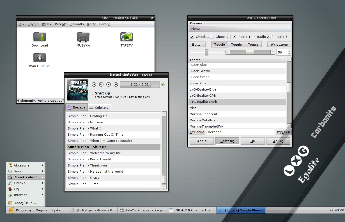The image size is (345, 222).
Task: Switch to the Bieżąca tab
Action: (76, 107)
